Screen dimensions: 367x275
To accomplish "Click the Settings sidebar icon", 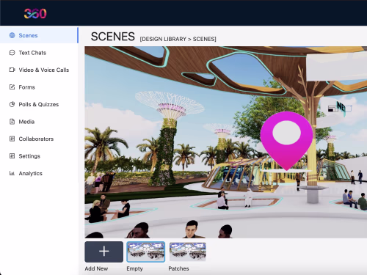I will click(12, 156).
